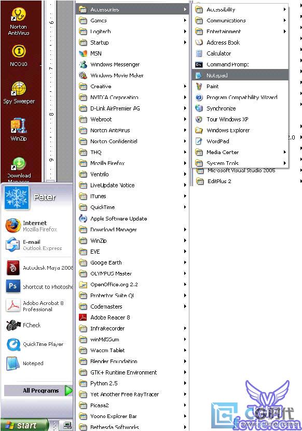Viewport: 302px width, 431px height.
Task: Open Address Book entry
Action: point(240,43)
